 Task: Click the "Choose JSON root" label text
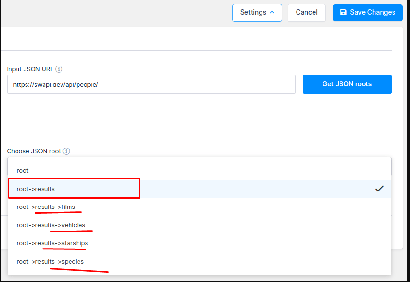point(34,151)
